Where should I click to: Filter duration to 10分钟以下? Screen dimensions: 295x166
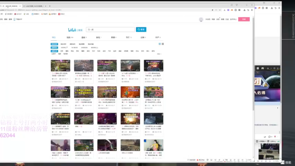click(64, 48)
